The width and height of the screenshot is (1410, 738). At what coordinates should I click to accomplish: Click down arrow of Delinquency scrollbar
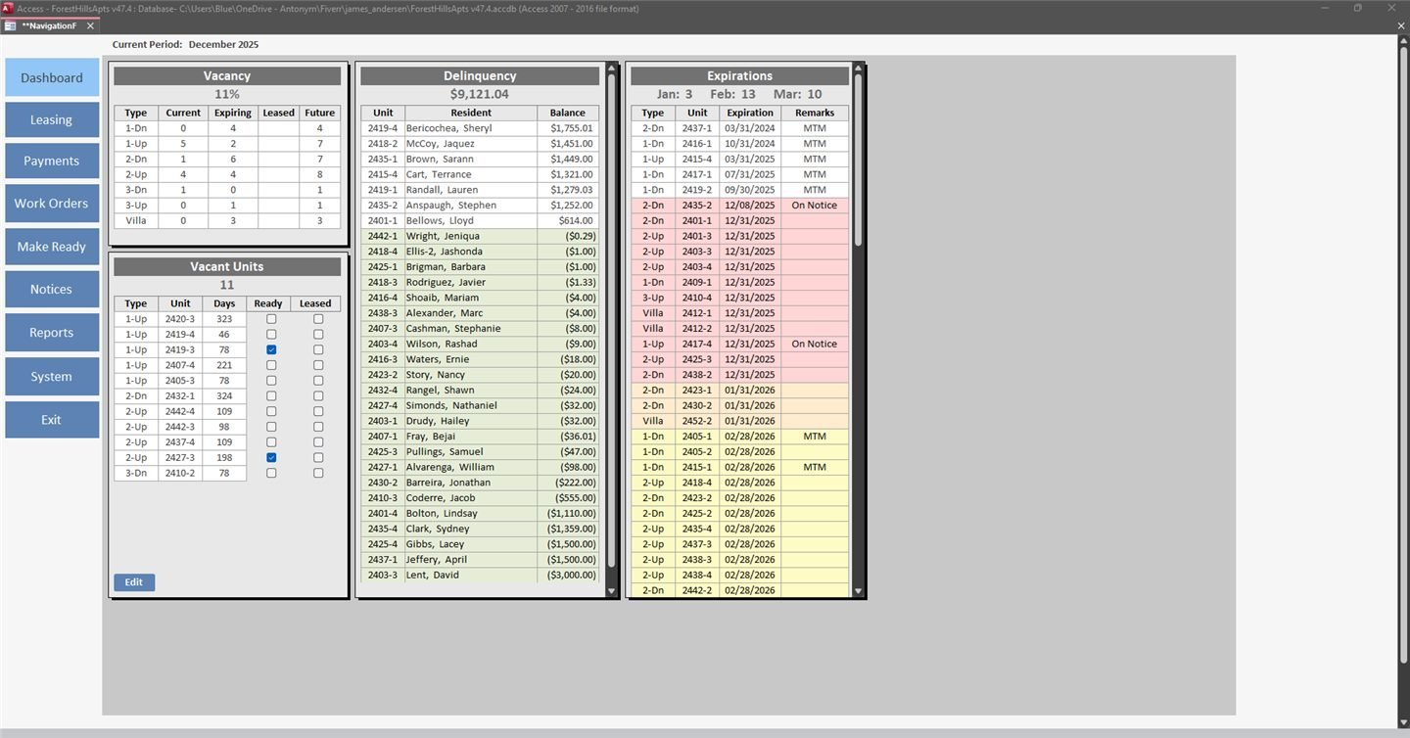click(612, 591)
